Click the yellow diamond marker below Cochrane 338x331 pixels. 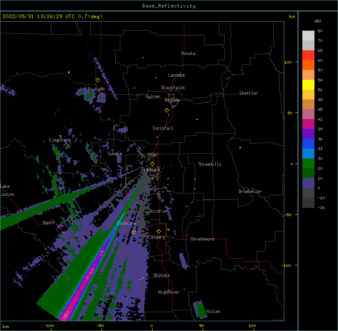[133, 232]
